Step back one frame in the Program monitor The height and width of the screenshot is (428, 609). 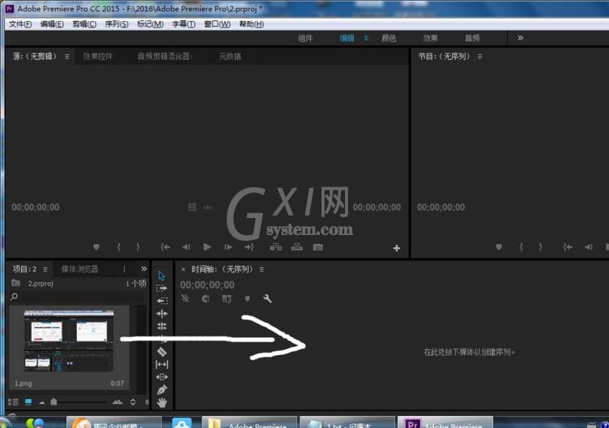pyautogui.click(x=589, y=247)
